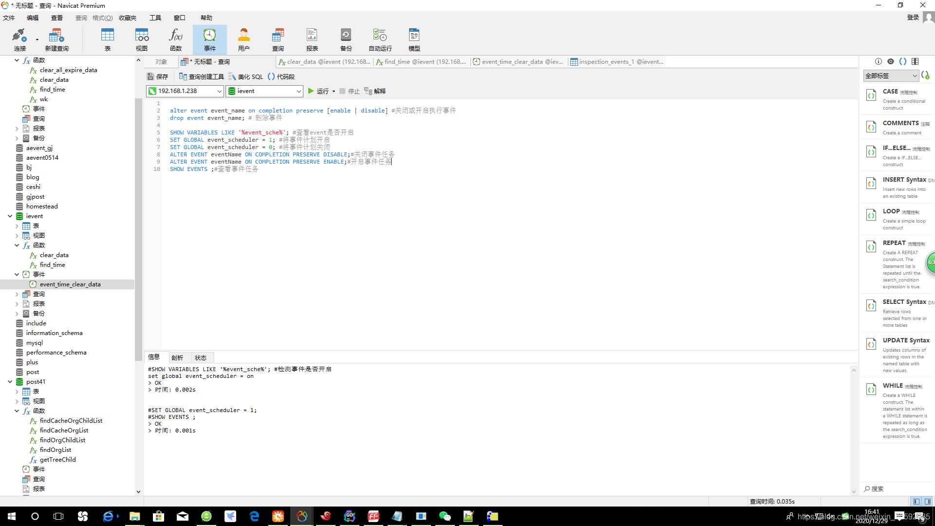The image size is (935, 526).
Task: Toggle the right pane layout button in status bar
Action: click(928, 501)
